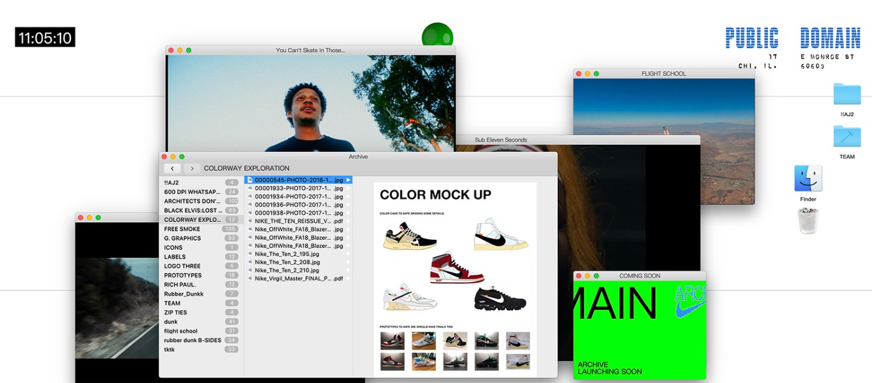
Task: Open the !!AJ2 desktop folder icon
Action: coord(846,95)
